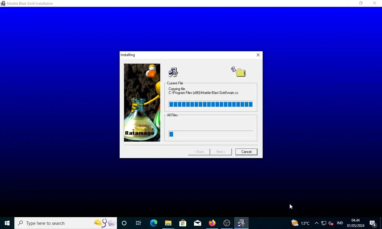
Task: Open OBS Studio from taskbar
Action: click(227, 223)
